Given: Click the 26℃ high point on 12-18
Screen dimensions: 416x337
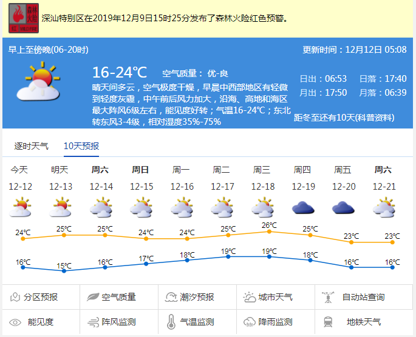Looking at the screenshot, I should coord(269,231).
